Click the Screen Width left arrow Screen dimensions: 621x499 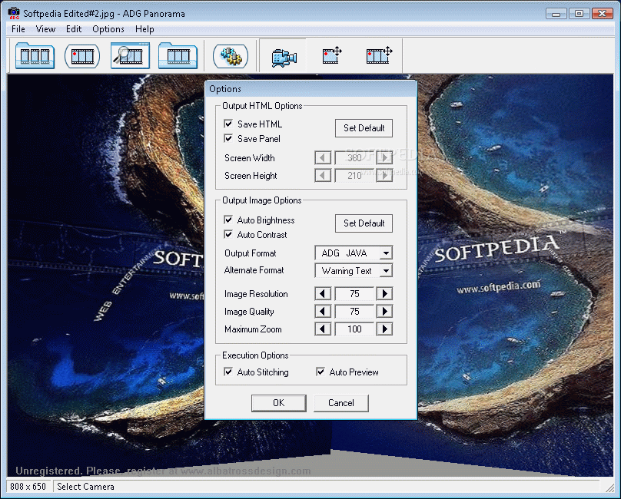pos(323,158)
